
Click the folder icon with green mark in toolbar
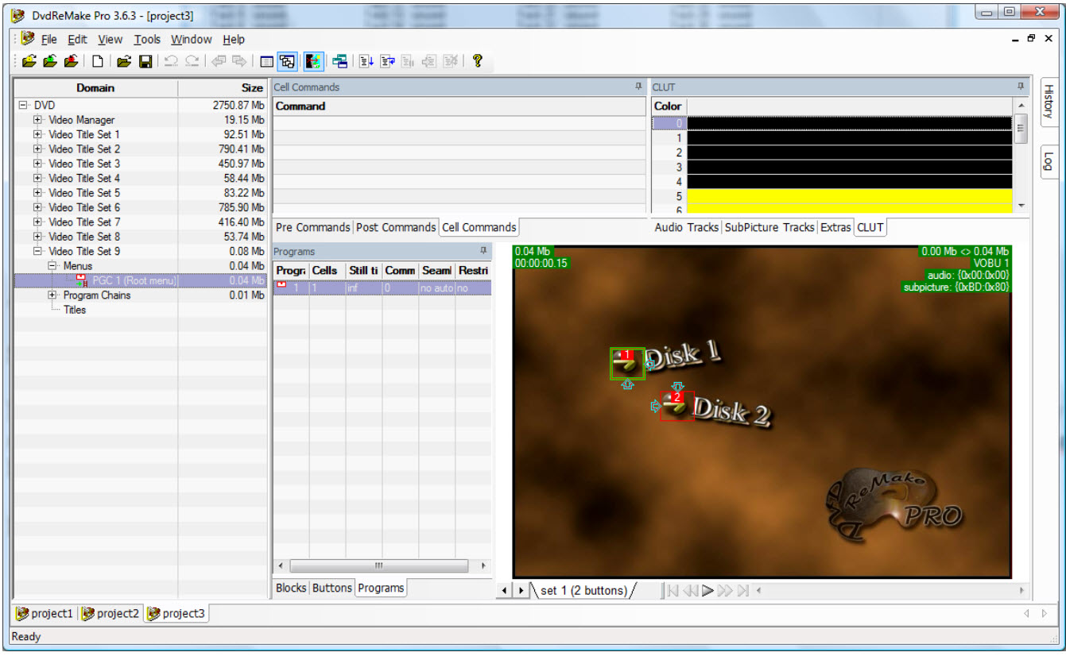pyautogui.click(x=50, y=61)
